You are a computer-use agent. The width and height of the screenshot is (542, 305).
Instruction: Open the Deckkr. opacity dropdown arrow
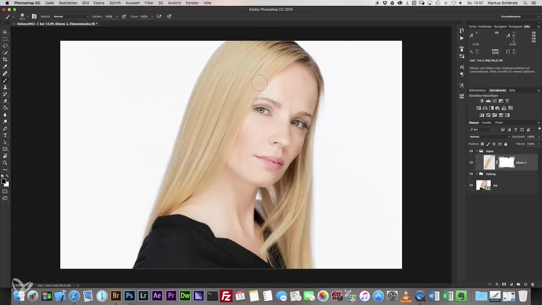pyautogui.click(x=117, y=16)
